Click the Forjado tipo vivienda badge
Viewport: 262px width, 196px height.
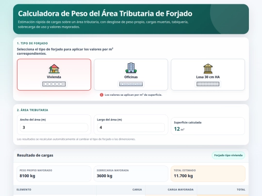(x=228, y=155)
